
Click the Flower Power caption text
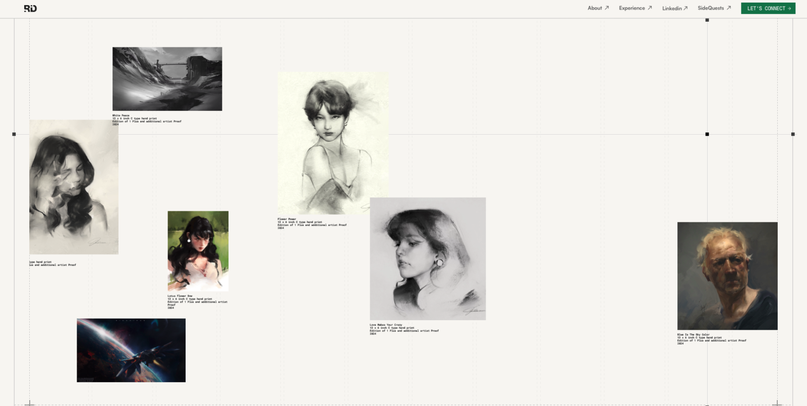312,223
